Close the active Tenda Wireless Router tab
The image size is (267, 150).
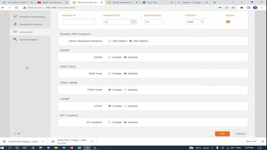tap(102, 2)
